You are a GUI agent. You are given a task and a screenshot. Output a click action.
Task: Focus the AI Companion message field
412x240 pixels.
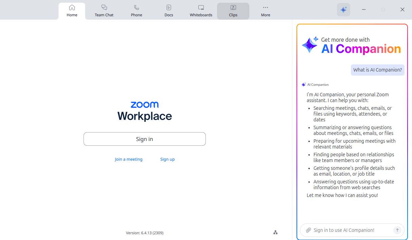352,230
